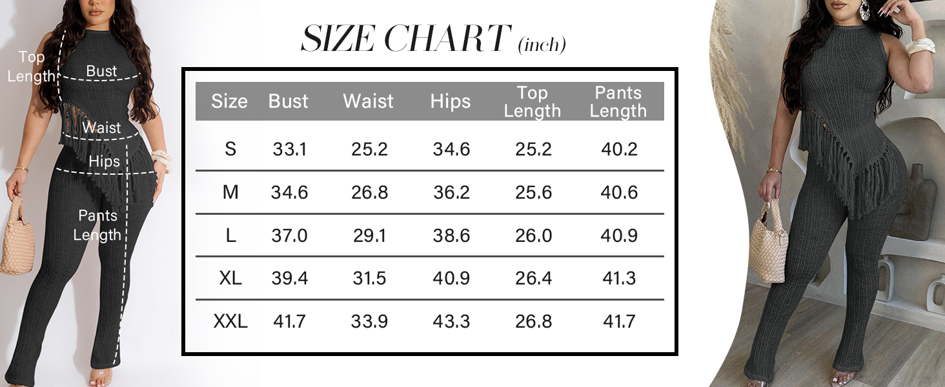Click the 31.5 waist value for XL
Viewport: 945px width, 387px height.
point(370,278)
